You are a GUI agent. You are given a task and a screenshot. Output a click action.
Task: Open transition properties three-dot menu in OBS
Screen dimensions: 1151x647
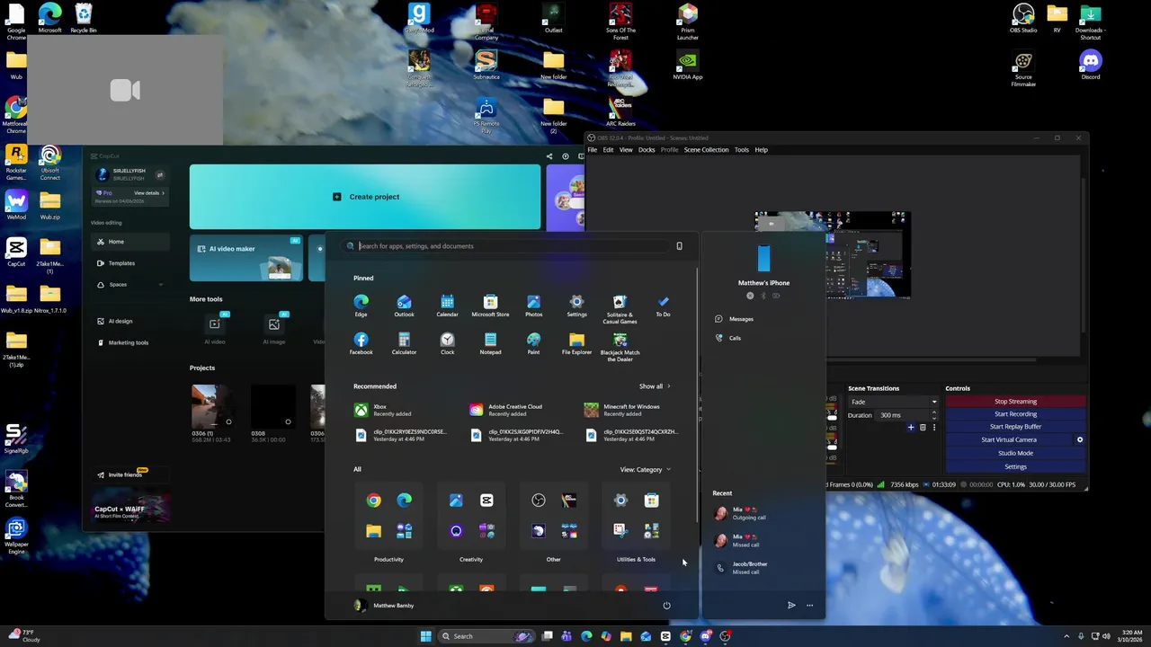(933, 428)
